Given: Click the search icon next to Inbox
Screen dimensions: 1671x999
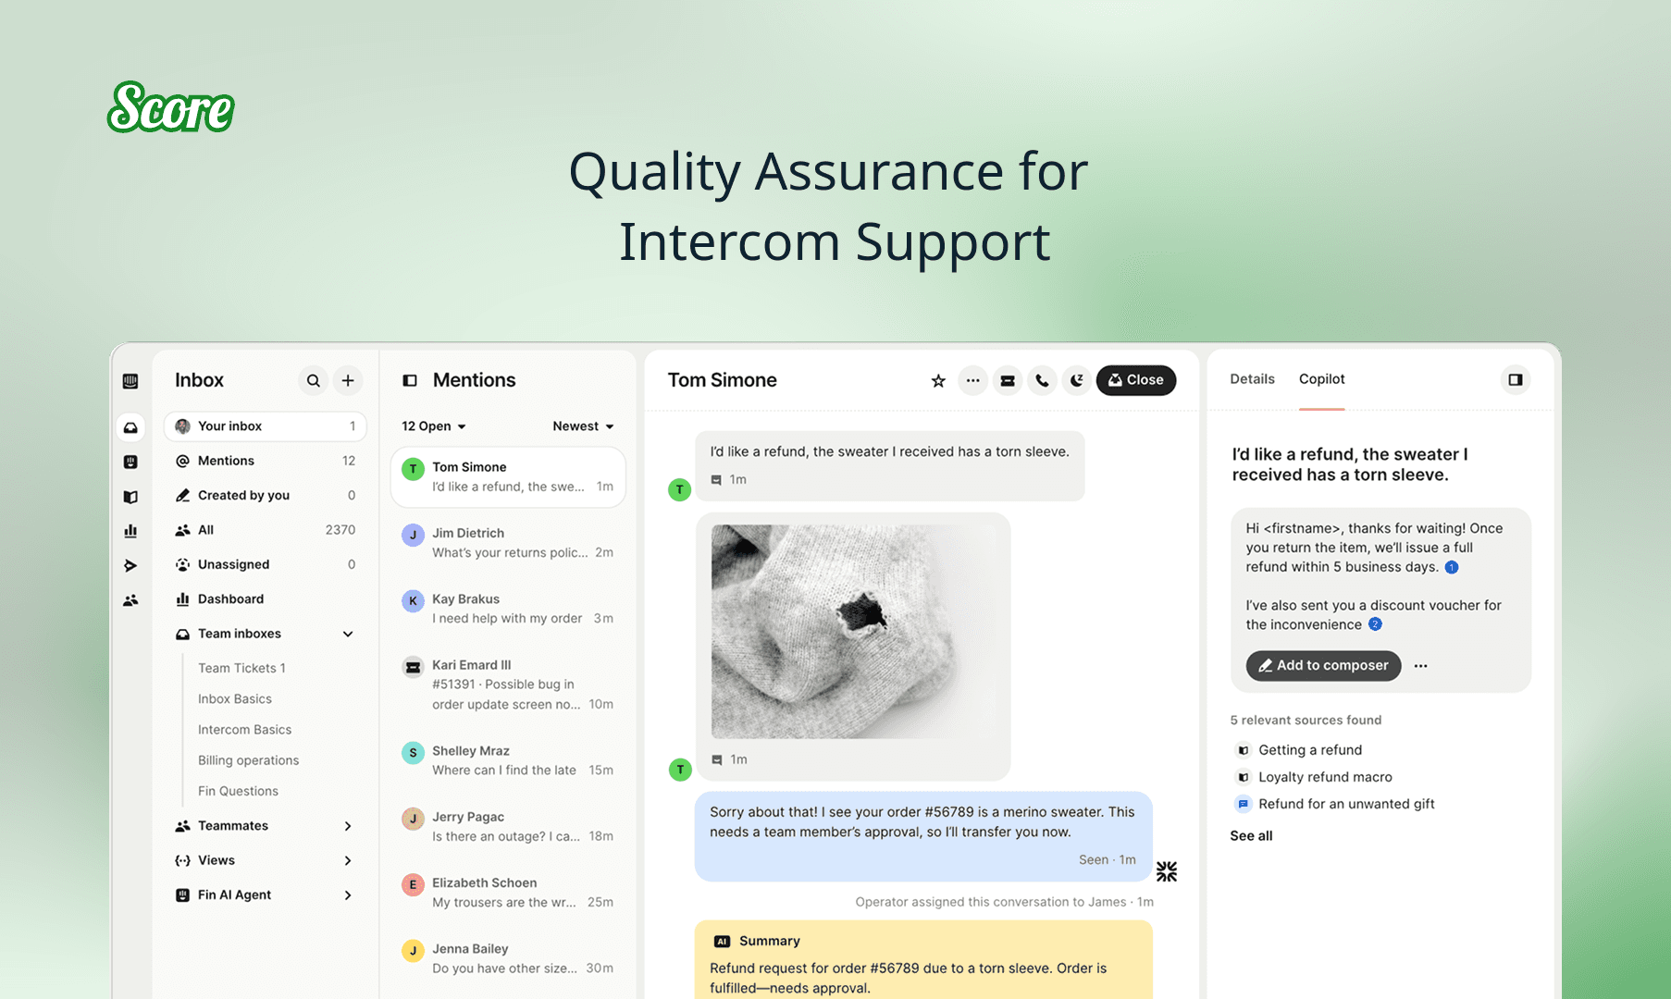Looking at the screenshot, I should (314, 380).
